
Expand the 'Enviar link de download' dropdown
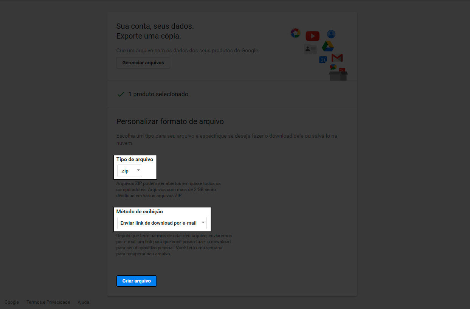click(162, 223)
